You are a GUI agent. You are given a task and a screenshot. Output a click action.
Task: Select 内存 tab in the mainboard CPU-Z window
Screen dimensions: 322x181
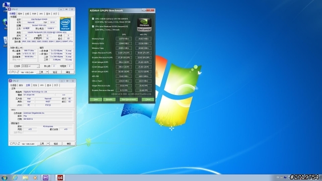(35, 85)
